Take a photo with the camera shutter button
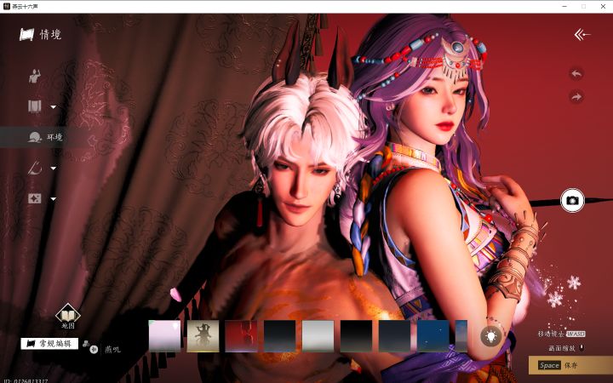This screenshot has width=613, height=383. (572, 201)
